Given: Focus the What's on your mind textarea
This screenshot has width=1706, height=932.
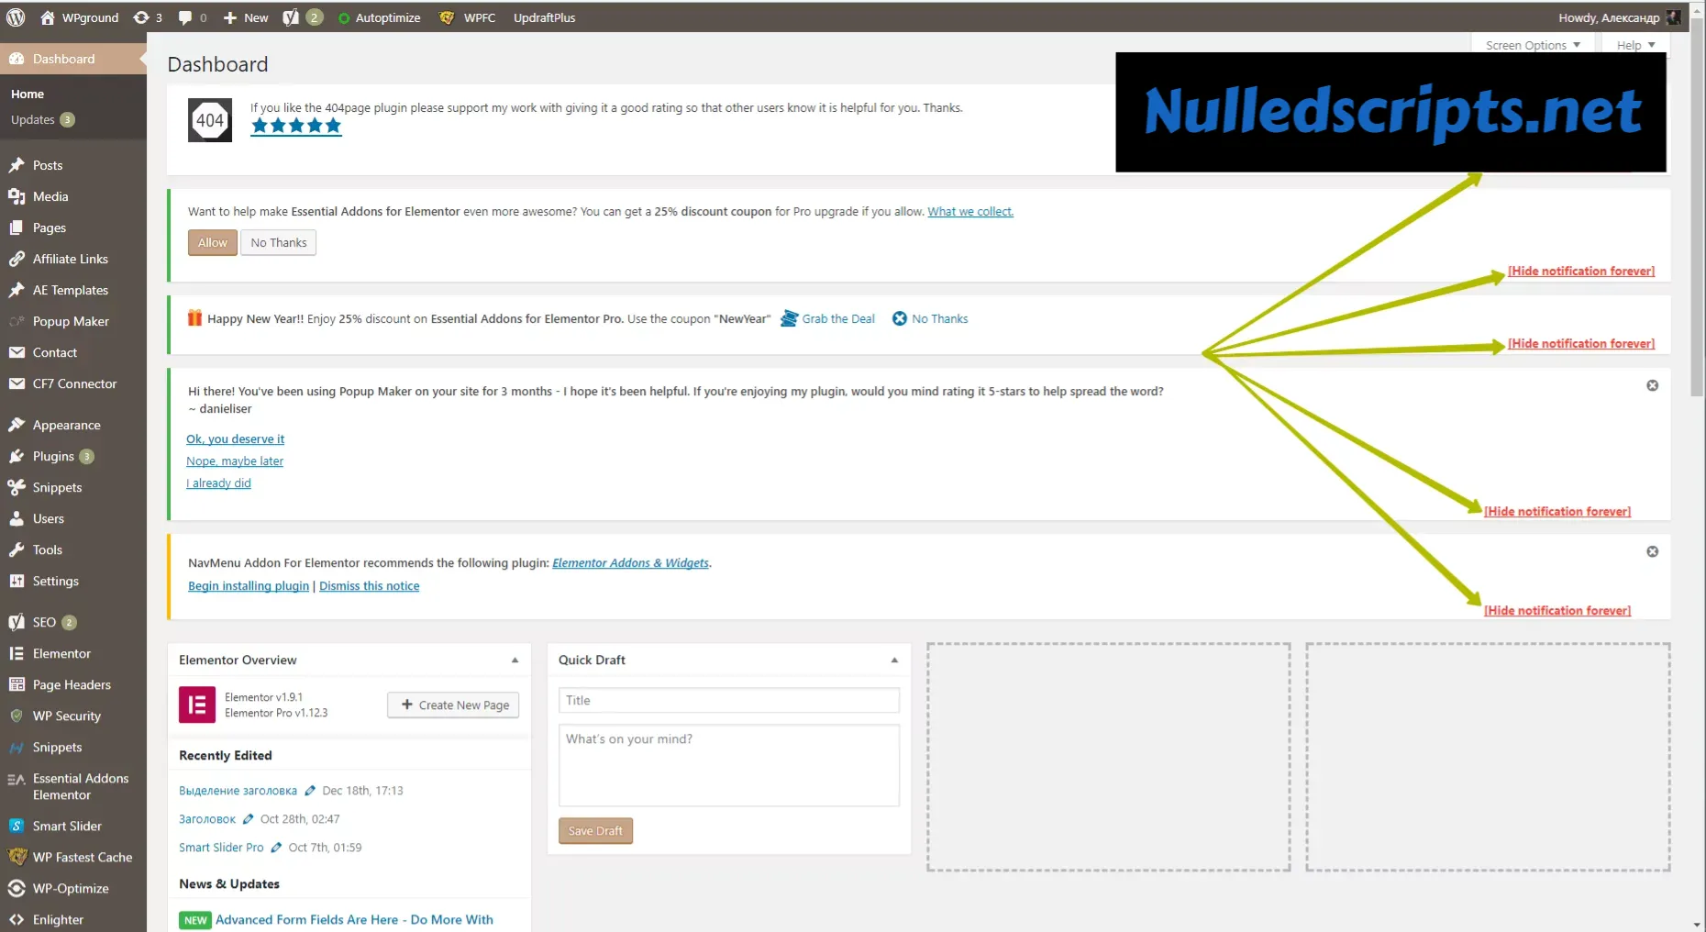Looking at the screenshot, I should (x=729, y=766).
